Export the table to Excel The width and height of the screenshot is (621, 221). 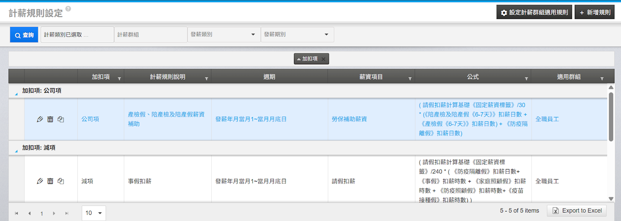577,211
